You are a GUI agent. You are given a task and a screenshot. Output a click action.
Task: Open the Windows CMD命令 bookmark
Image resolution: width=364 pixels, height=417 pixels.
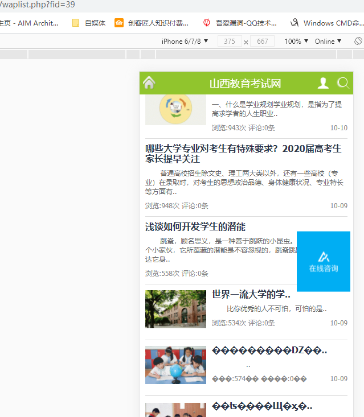pos(326,23)
